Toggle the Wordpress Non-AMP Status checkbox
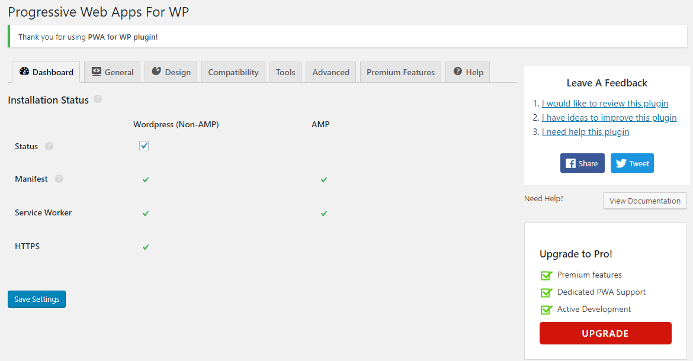The height and width of the screenshot is (361, 693). click(x=144, y=146)
